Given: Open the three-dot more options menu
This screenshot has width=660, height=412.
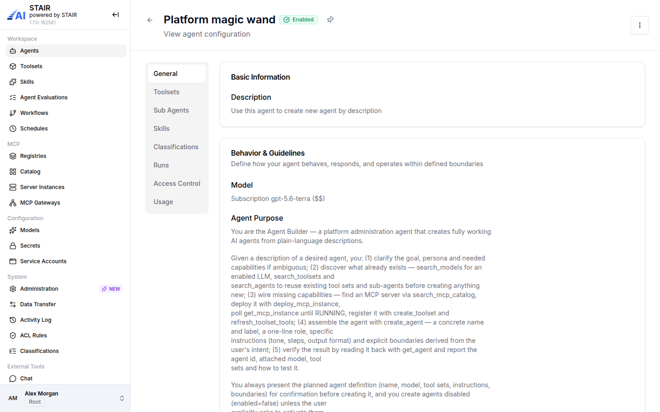Looking at the screenshot, I should coord(640,25).
